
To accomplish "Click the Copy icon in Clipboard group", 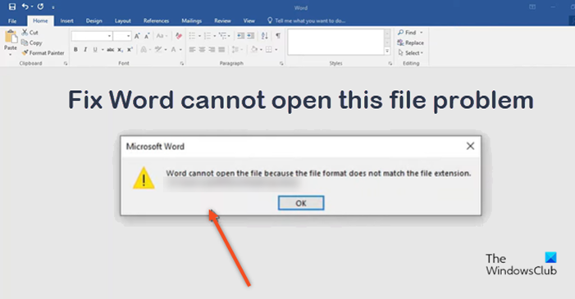I will (25, 43).
